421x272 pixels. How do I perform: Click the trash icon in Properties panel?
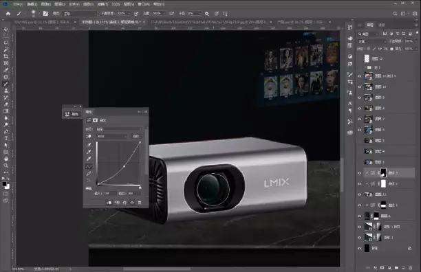[140, 203]
